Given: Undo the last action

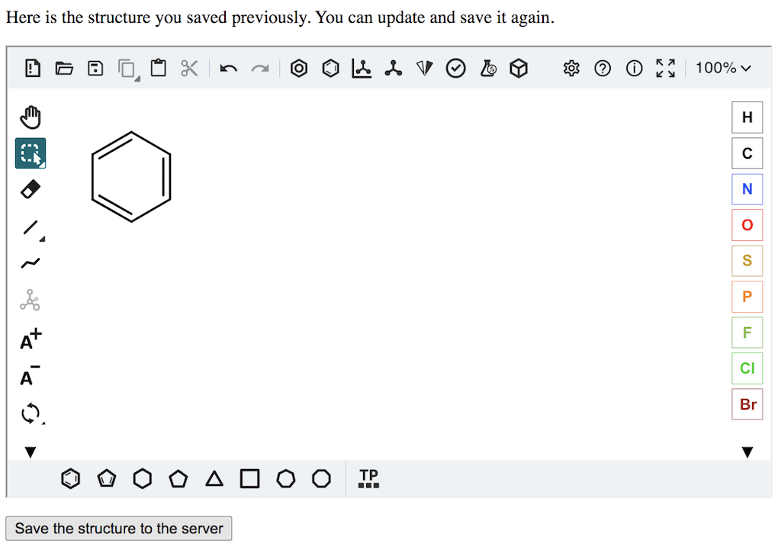Looking at the screenshot, I should (x=227, y=69).
